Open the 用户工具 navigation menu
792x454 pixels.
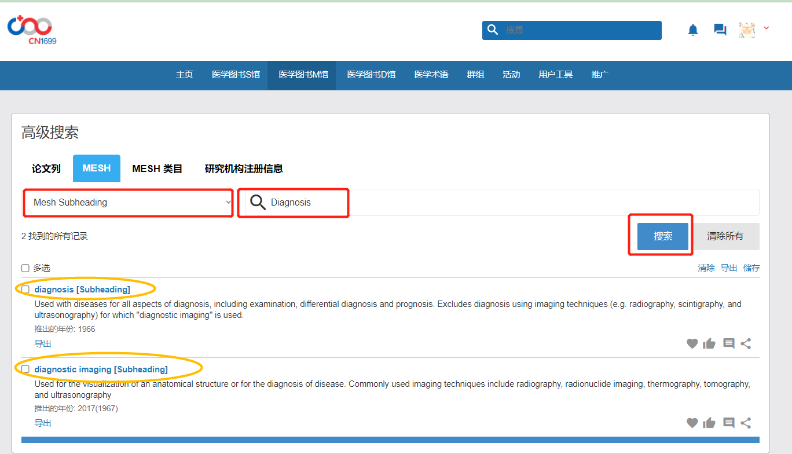click(555, 75)
